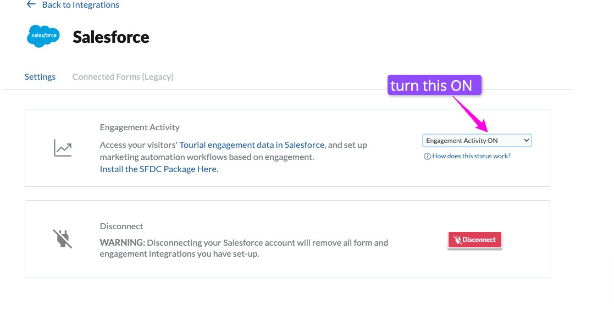
Task: Click the Salesforce cloud logo
Action: tap(43, 36)
